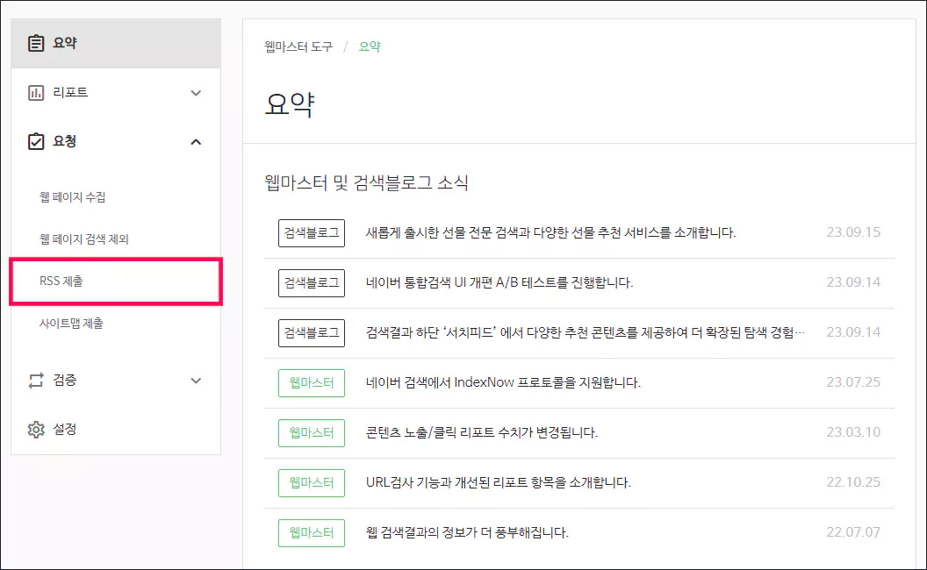Click the 웹마스터 badge dated 22.07.07
Viewport: 927px width, 570px height.
pos(312,532)
